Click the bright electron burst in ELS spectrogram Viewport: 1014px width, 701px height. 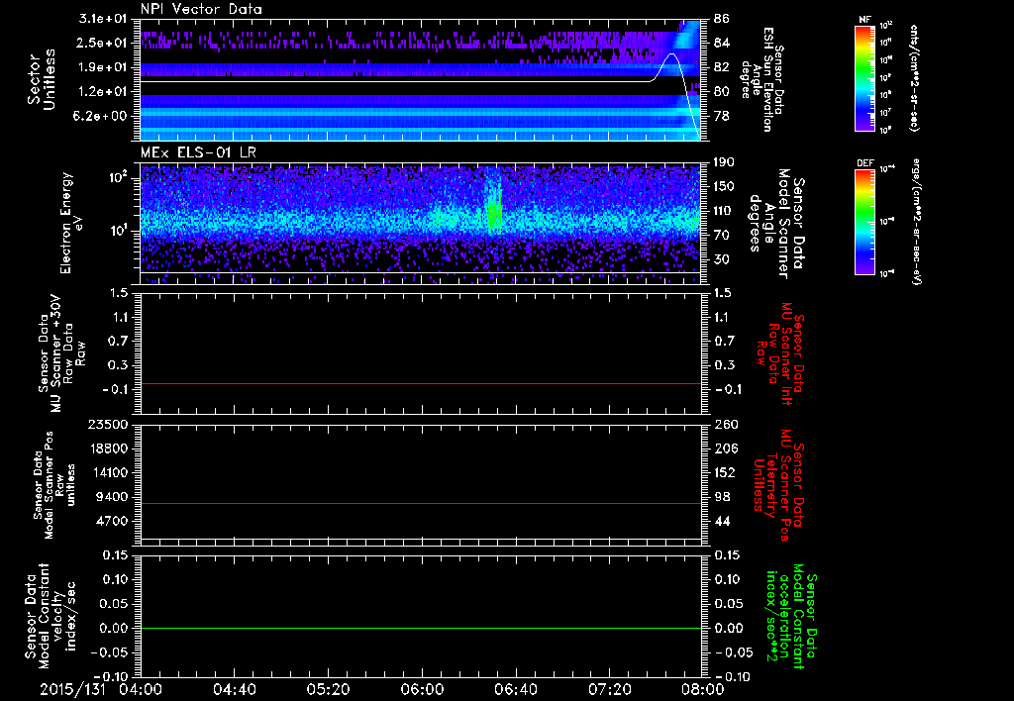(x=494, y=210)
